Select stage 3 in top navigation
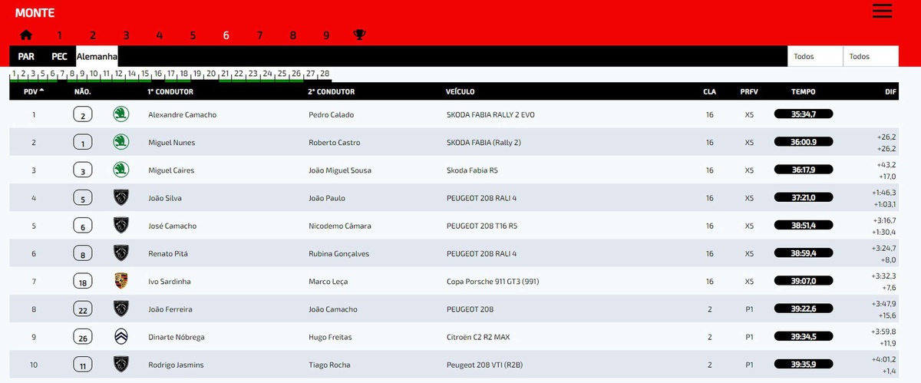The height and width of the screenshot is (383, 921). (126, 35)
